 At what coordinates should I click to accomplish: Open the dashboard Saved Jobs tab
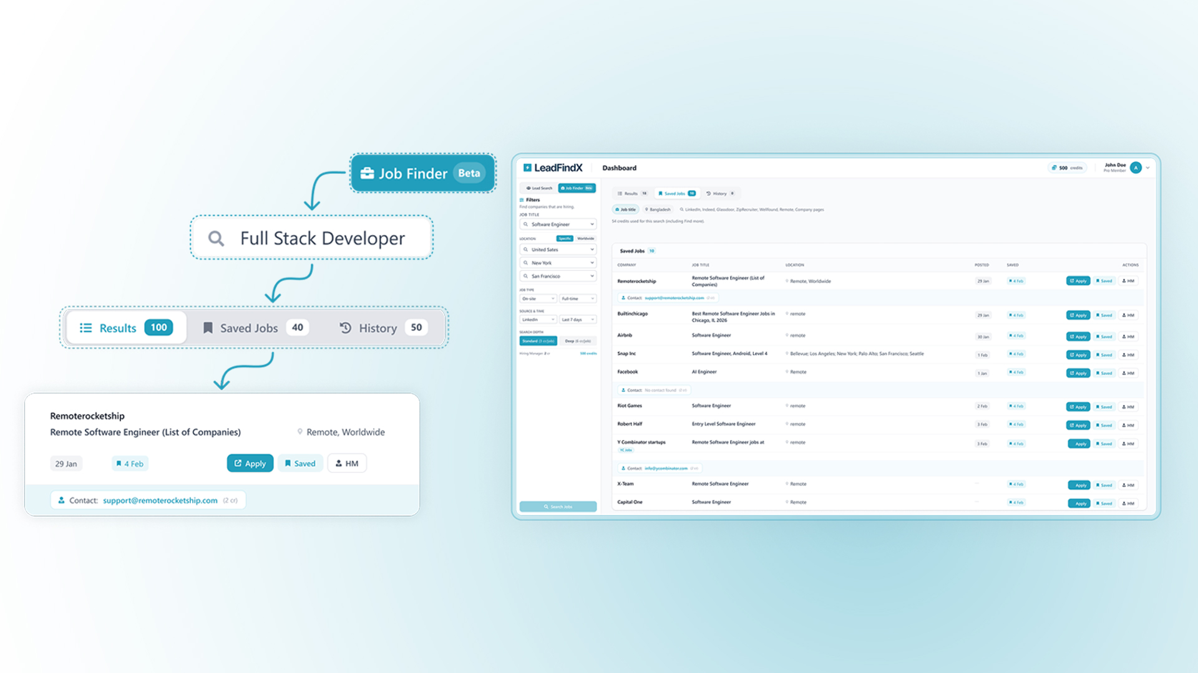coord(677,194)
